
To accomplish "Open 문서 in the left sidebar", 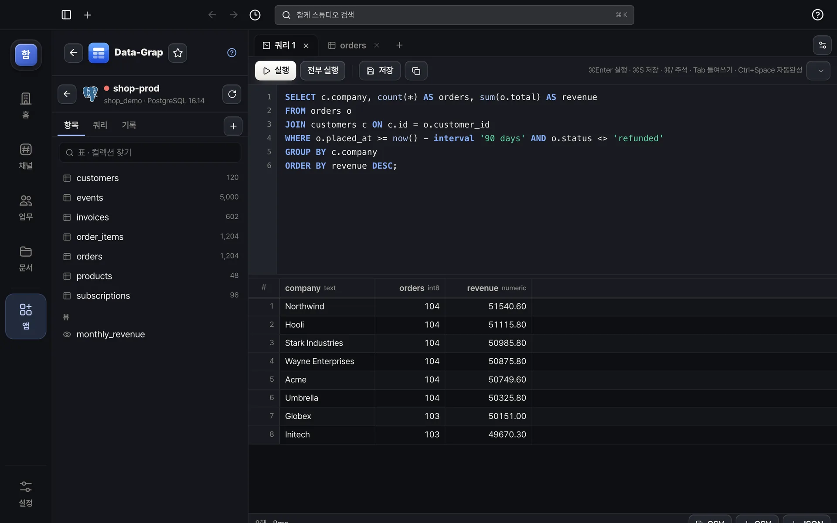I will 26,258.
